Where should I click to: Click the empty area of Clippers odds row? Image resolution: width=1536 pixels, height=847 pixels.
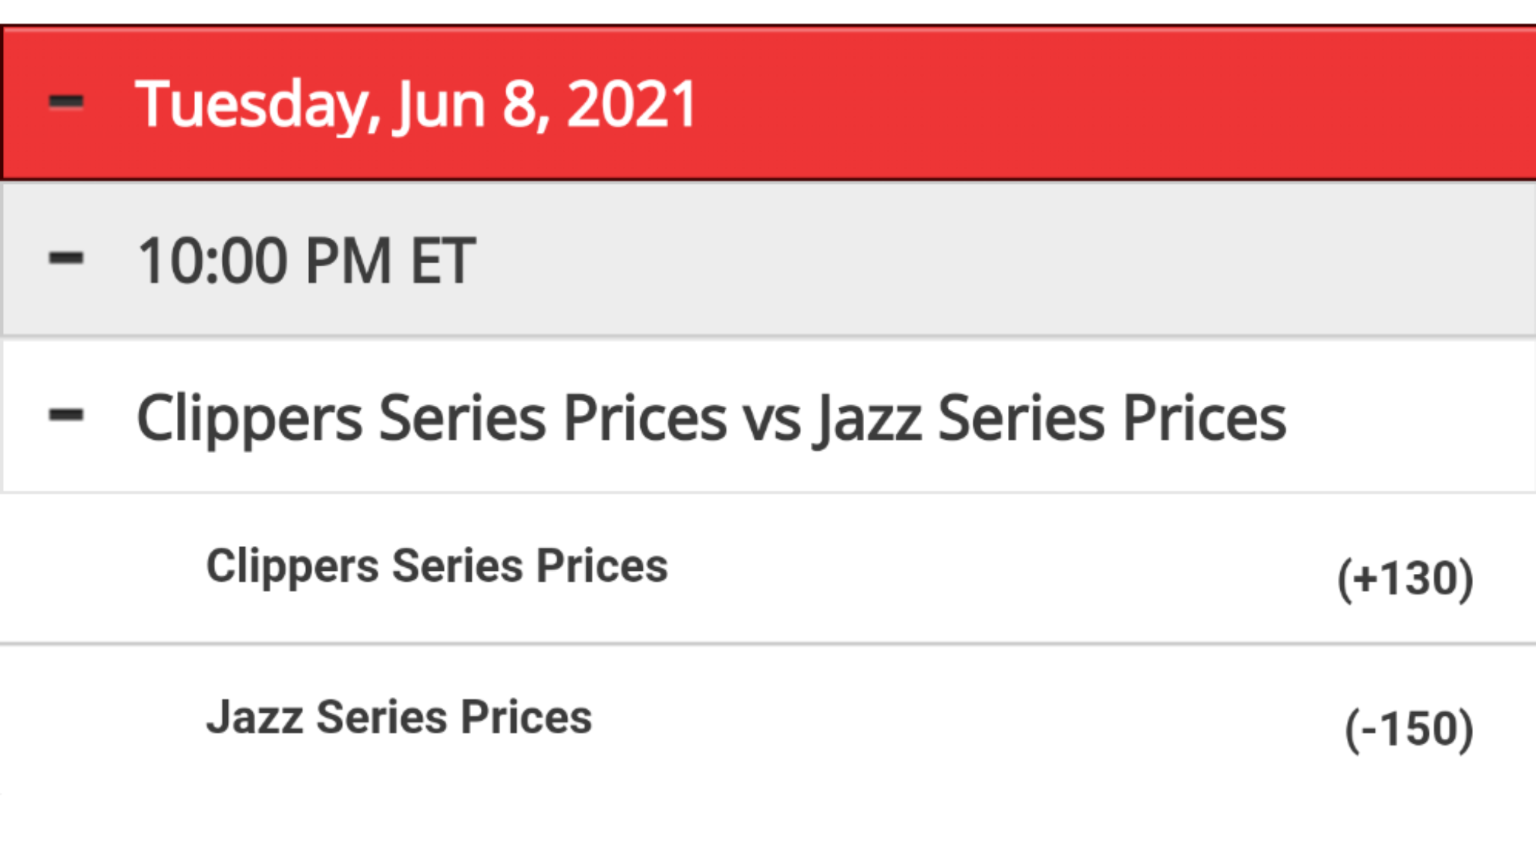(997, 569)
